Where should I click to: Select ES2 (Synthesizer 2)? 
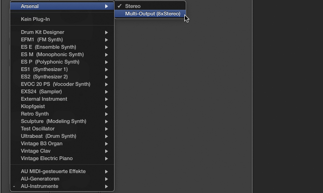[x=62, y=77]
